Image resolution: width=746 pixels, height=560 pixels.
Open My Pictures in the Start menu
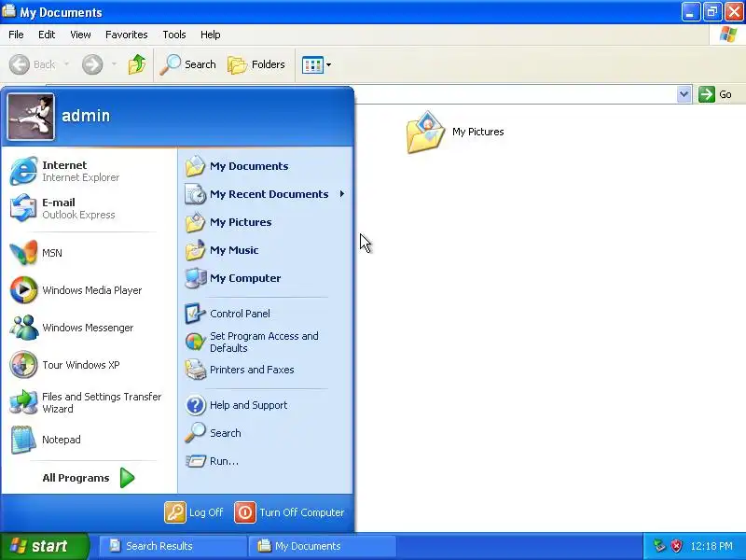tap(266, 222)
